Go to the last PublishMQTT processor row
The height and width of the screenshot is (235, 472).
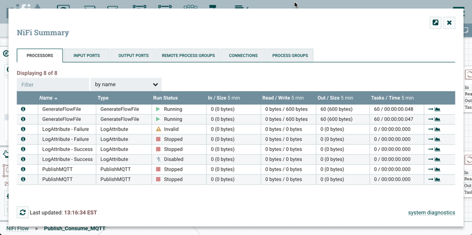pyautogui.click(x=430, y=179)
